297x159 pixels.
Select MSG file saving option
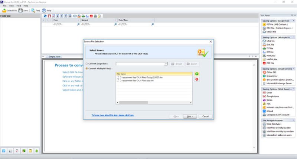[268, 41]
